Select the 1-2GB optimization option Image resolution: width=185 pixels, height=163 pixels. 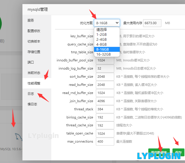click(x=107, y=35)
